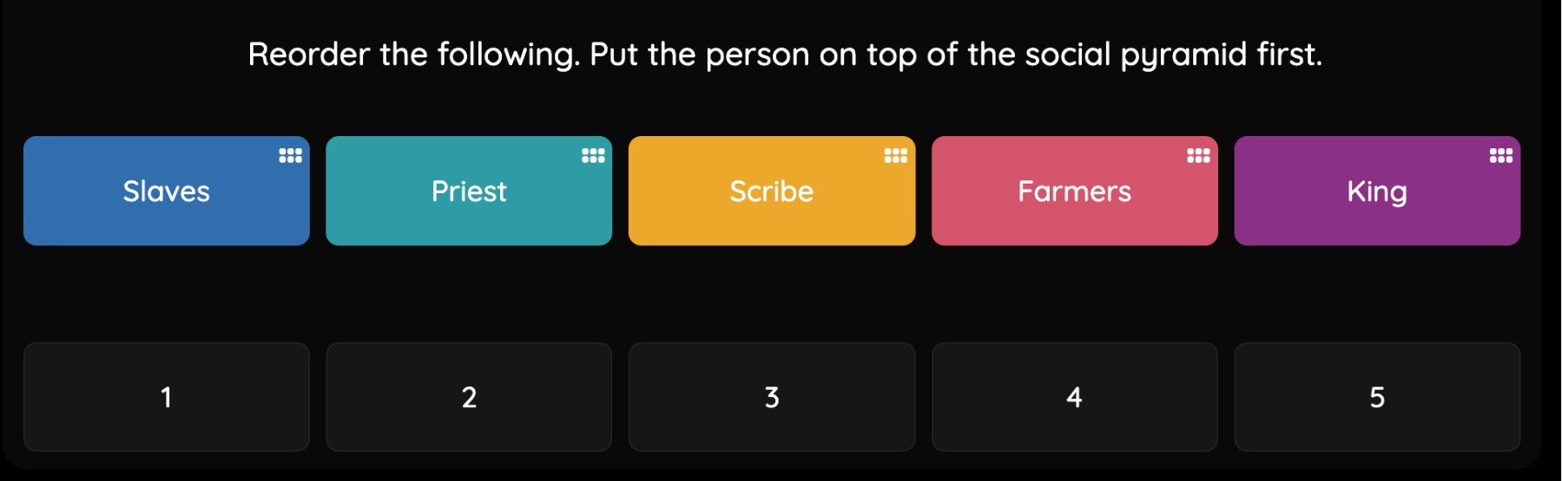Click the reorder question instruction text
The height and width of the screenshot is (481, 1562).
click(784, 55)
